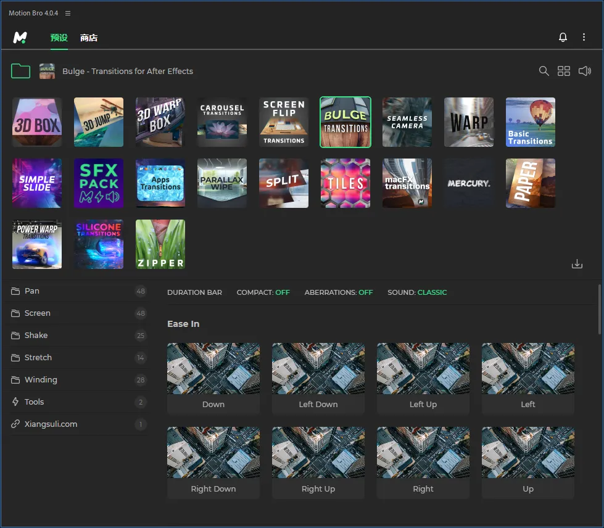Expand the Winding category folder
This screenshot has width=604, height=528.
pyautogui.click(x=41, y=380)
